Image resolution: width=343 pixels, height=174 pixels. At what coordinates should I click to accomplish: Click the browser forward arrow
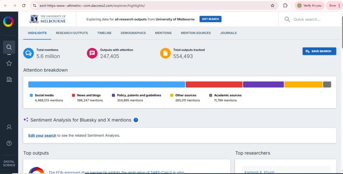pyautogui.click(x=15, y=5)
